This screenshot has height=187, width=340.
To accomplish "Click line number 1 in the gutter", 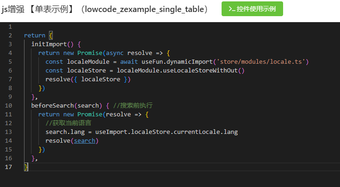I will coord(10,27).
